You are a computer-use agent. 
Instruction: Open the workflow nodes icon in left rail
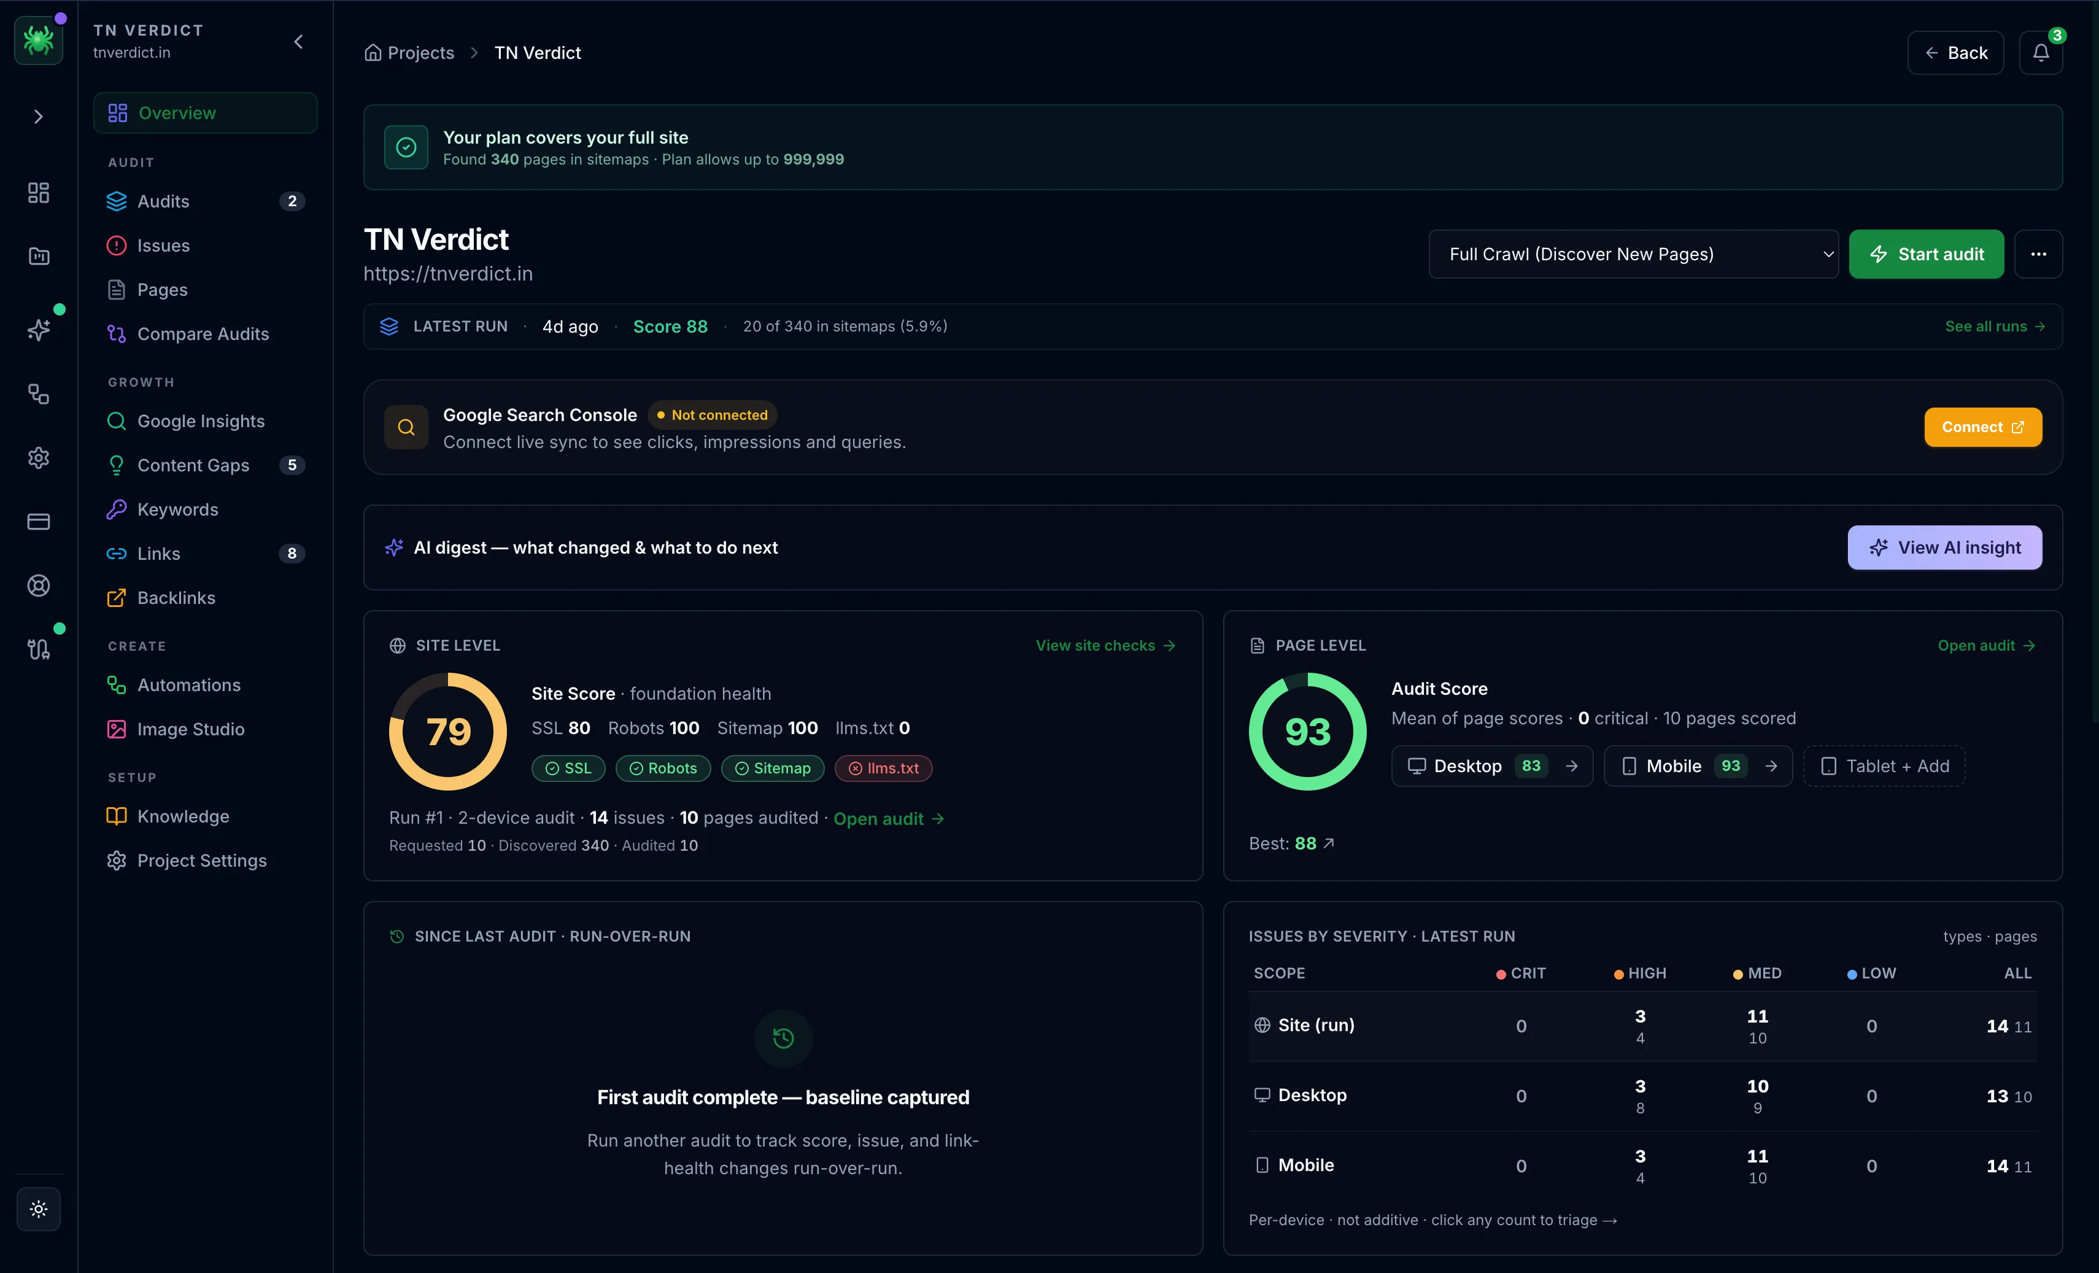[38, 393]
